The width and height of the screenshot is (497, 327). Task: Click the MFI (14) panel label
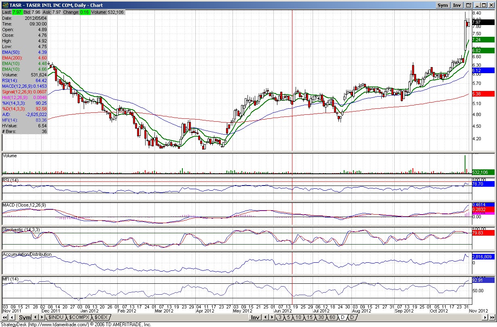point(11,279)
